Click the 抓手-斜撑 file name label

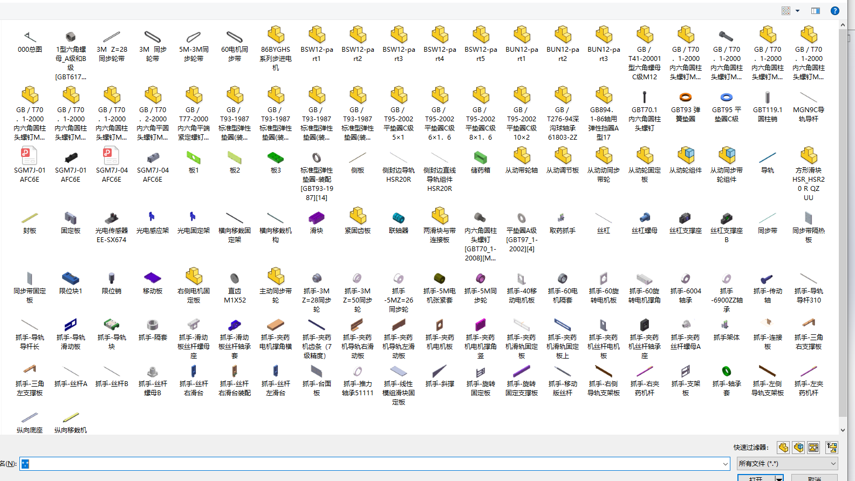tap(440, 384)
